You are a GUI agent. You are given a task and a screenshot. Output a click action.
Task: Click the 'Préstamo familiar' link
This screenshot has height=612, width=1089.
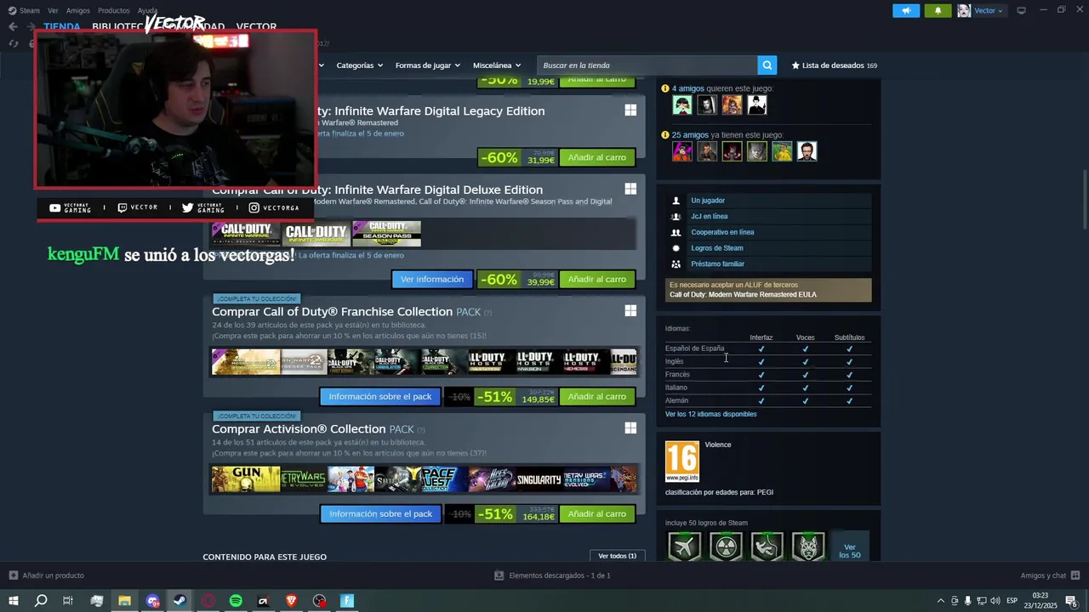coord(717,263)
